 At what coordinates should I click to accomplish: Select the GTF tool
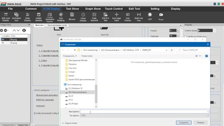point(150,16)
